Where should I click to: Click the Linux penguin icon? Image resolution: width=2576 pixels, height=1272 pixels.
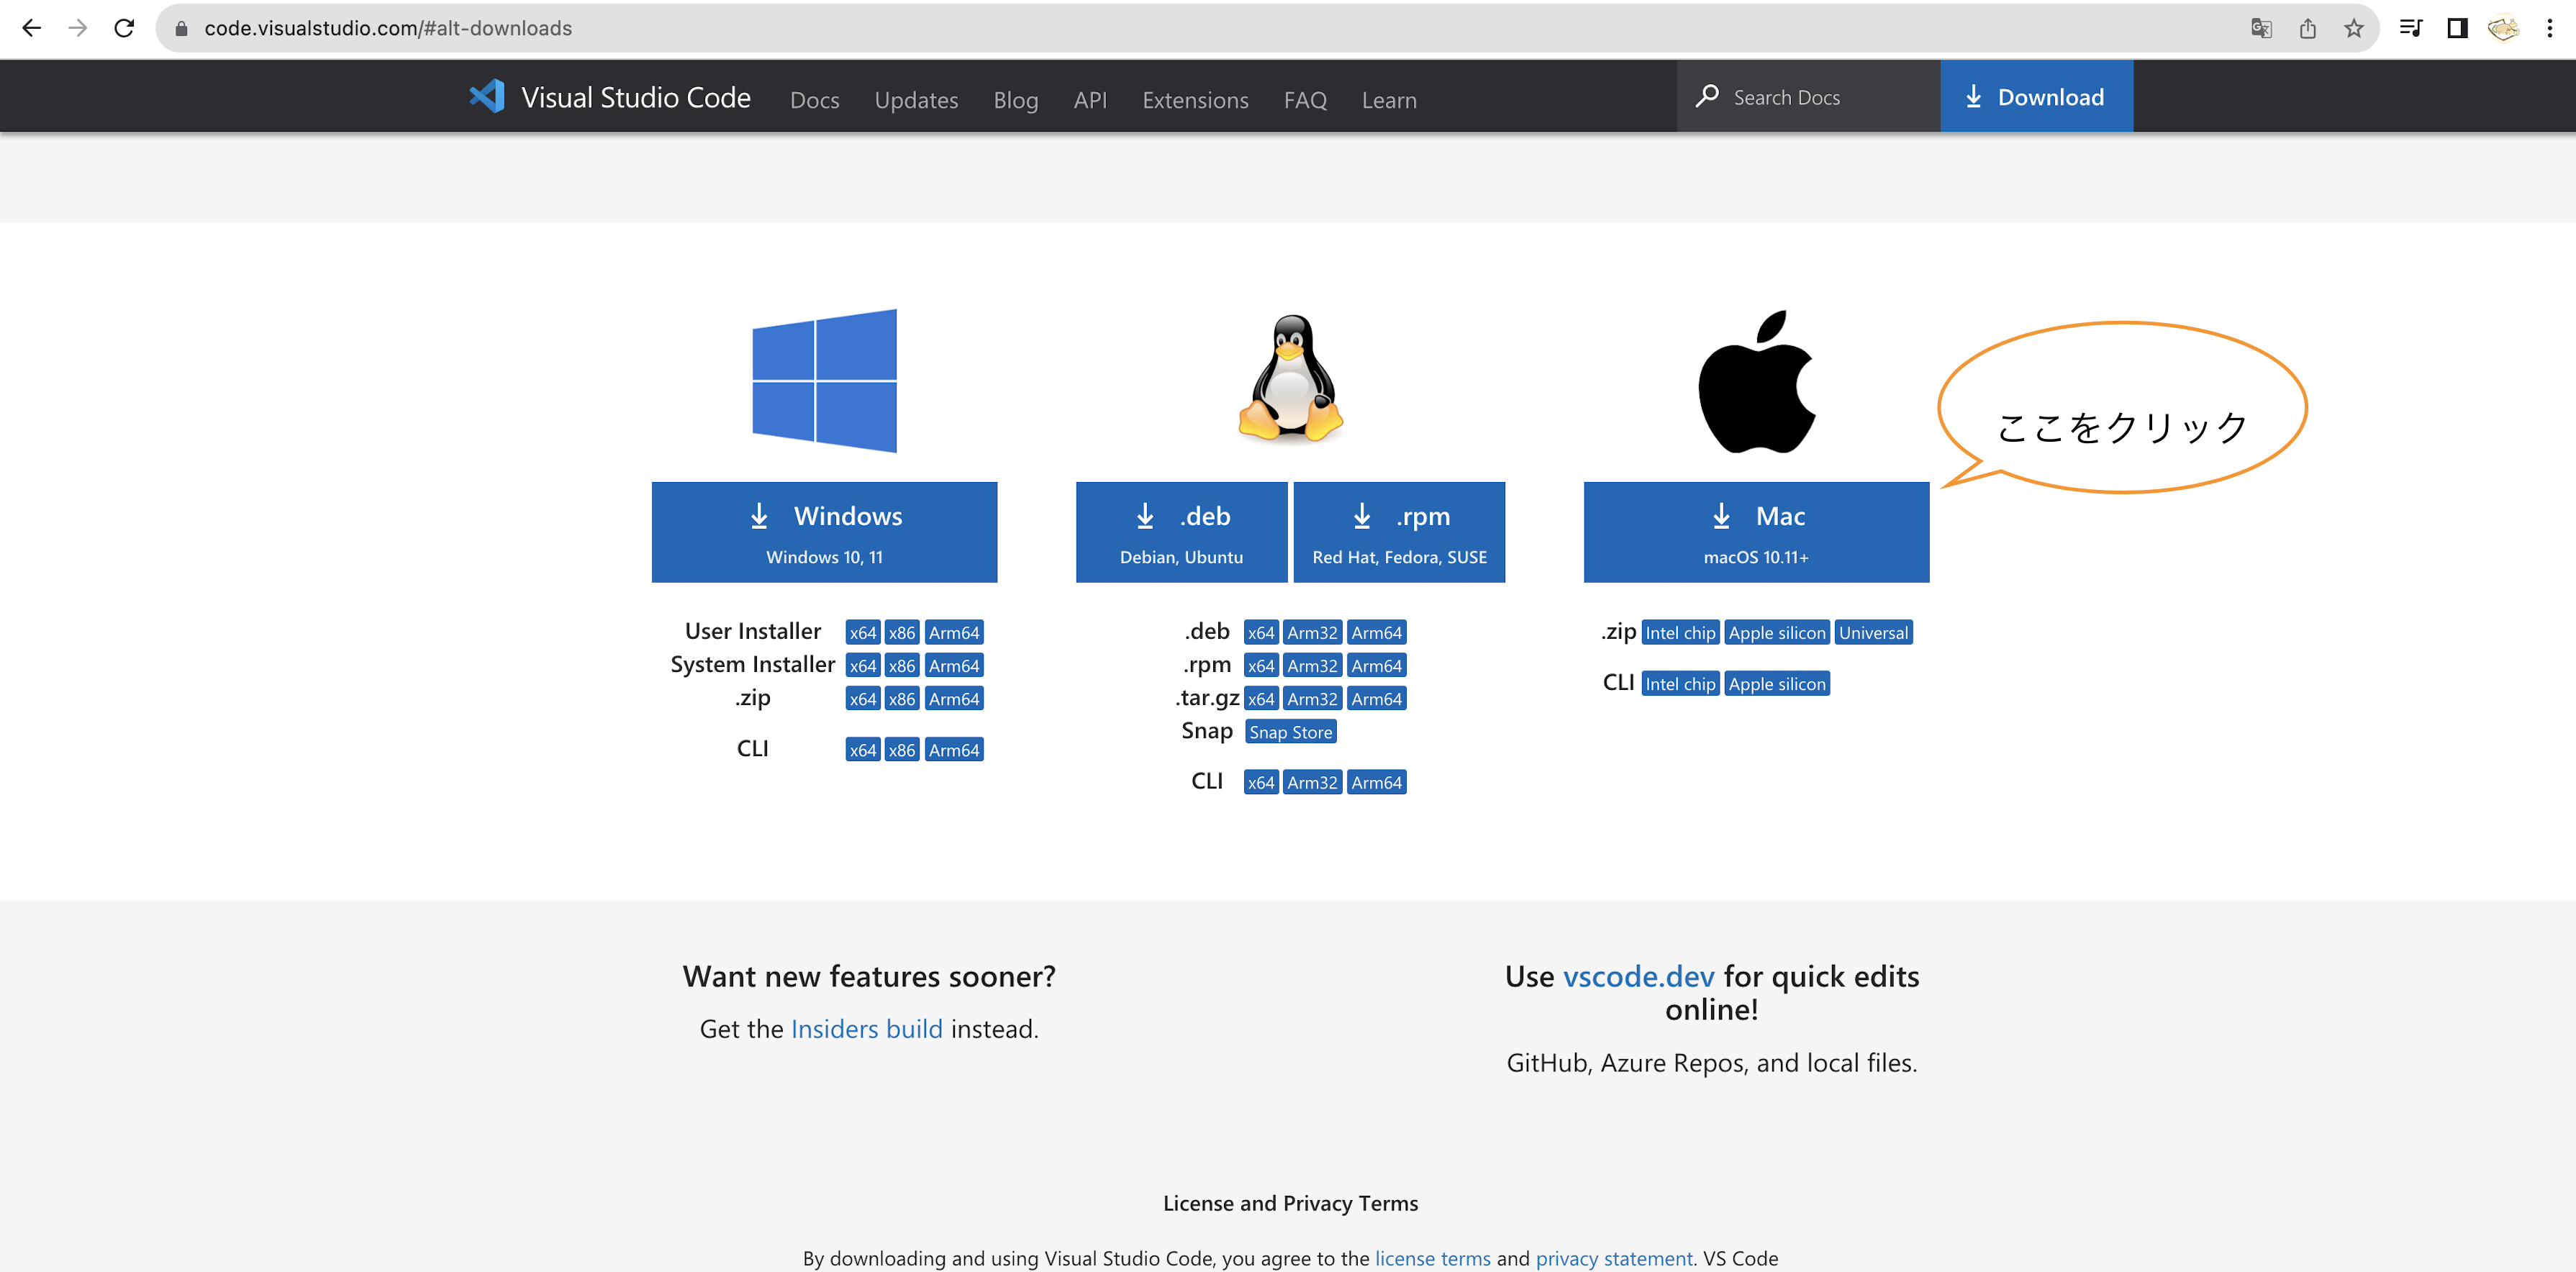pyautogui.click(x=1289, y=380)
